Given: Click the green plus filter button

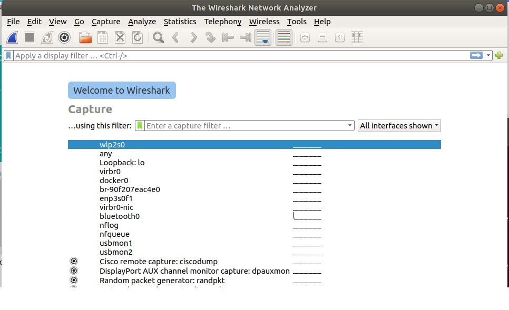Looking at the screenshot, I should click(499, 55).
